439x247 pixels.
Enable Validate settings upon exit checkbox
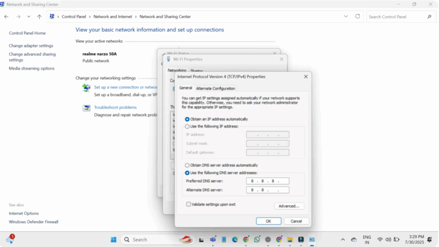pyautogui.click(x=189, y=205)
